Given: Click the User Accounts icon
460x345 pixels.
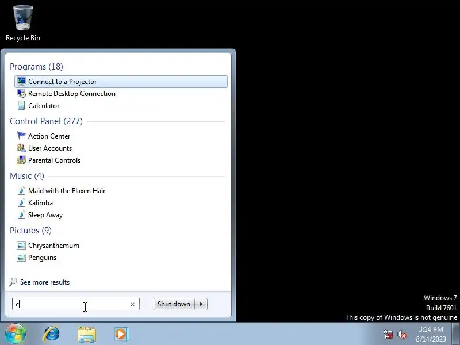Looking at the screenshot, I should pos(21,148).
